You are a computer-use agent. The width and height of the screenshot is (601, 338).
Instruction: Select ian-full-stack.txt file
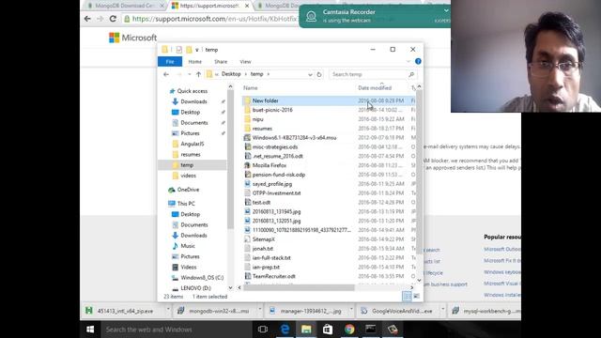pyautogui.click(x=271, y=258)
